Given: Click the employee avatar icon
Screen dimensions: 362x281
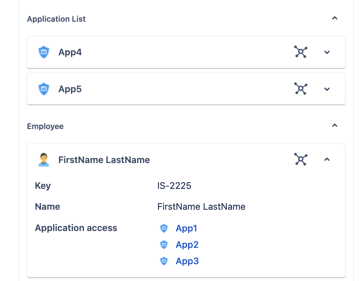Looking at the screenshot, I should pyautogui.click(x=44, y=160).
